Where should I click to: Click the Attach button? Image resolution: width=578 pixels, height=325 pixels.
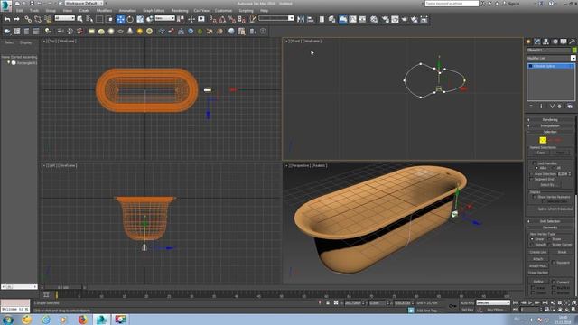coord(538,259)
